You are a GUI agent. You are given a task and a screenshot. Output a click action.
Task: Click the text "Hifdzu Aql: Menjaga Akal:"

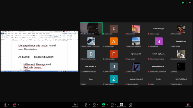[x=37, y=64]
